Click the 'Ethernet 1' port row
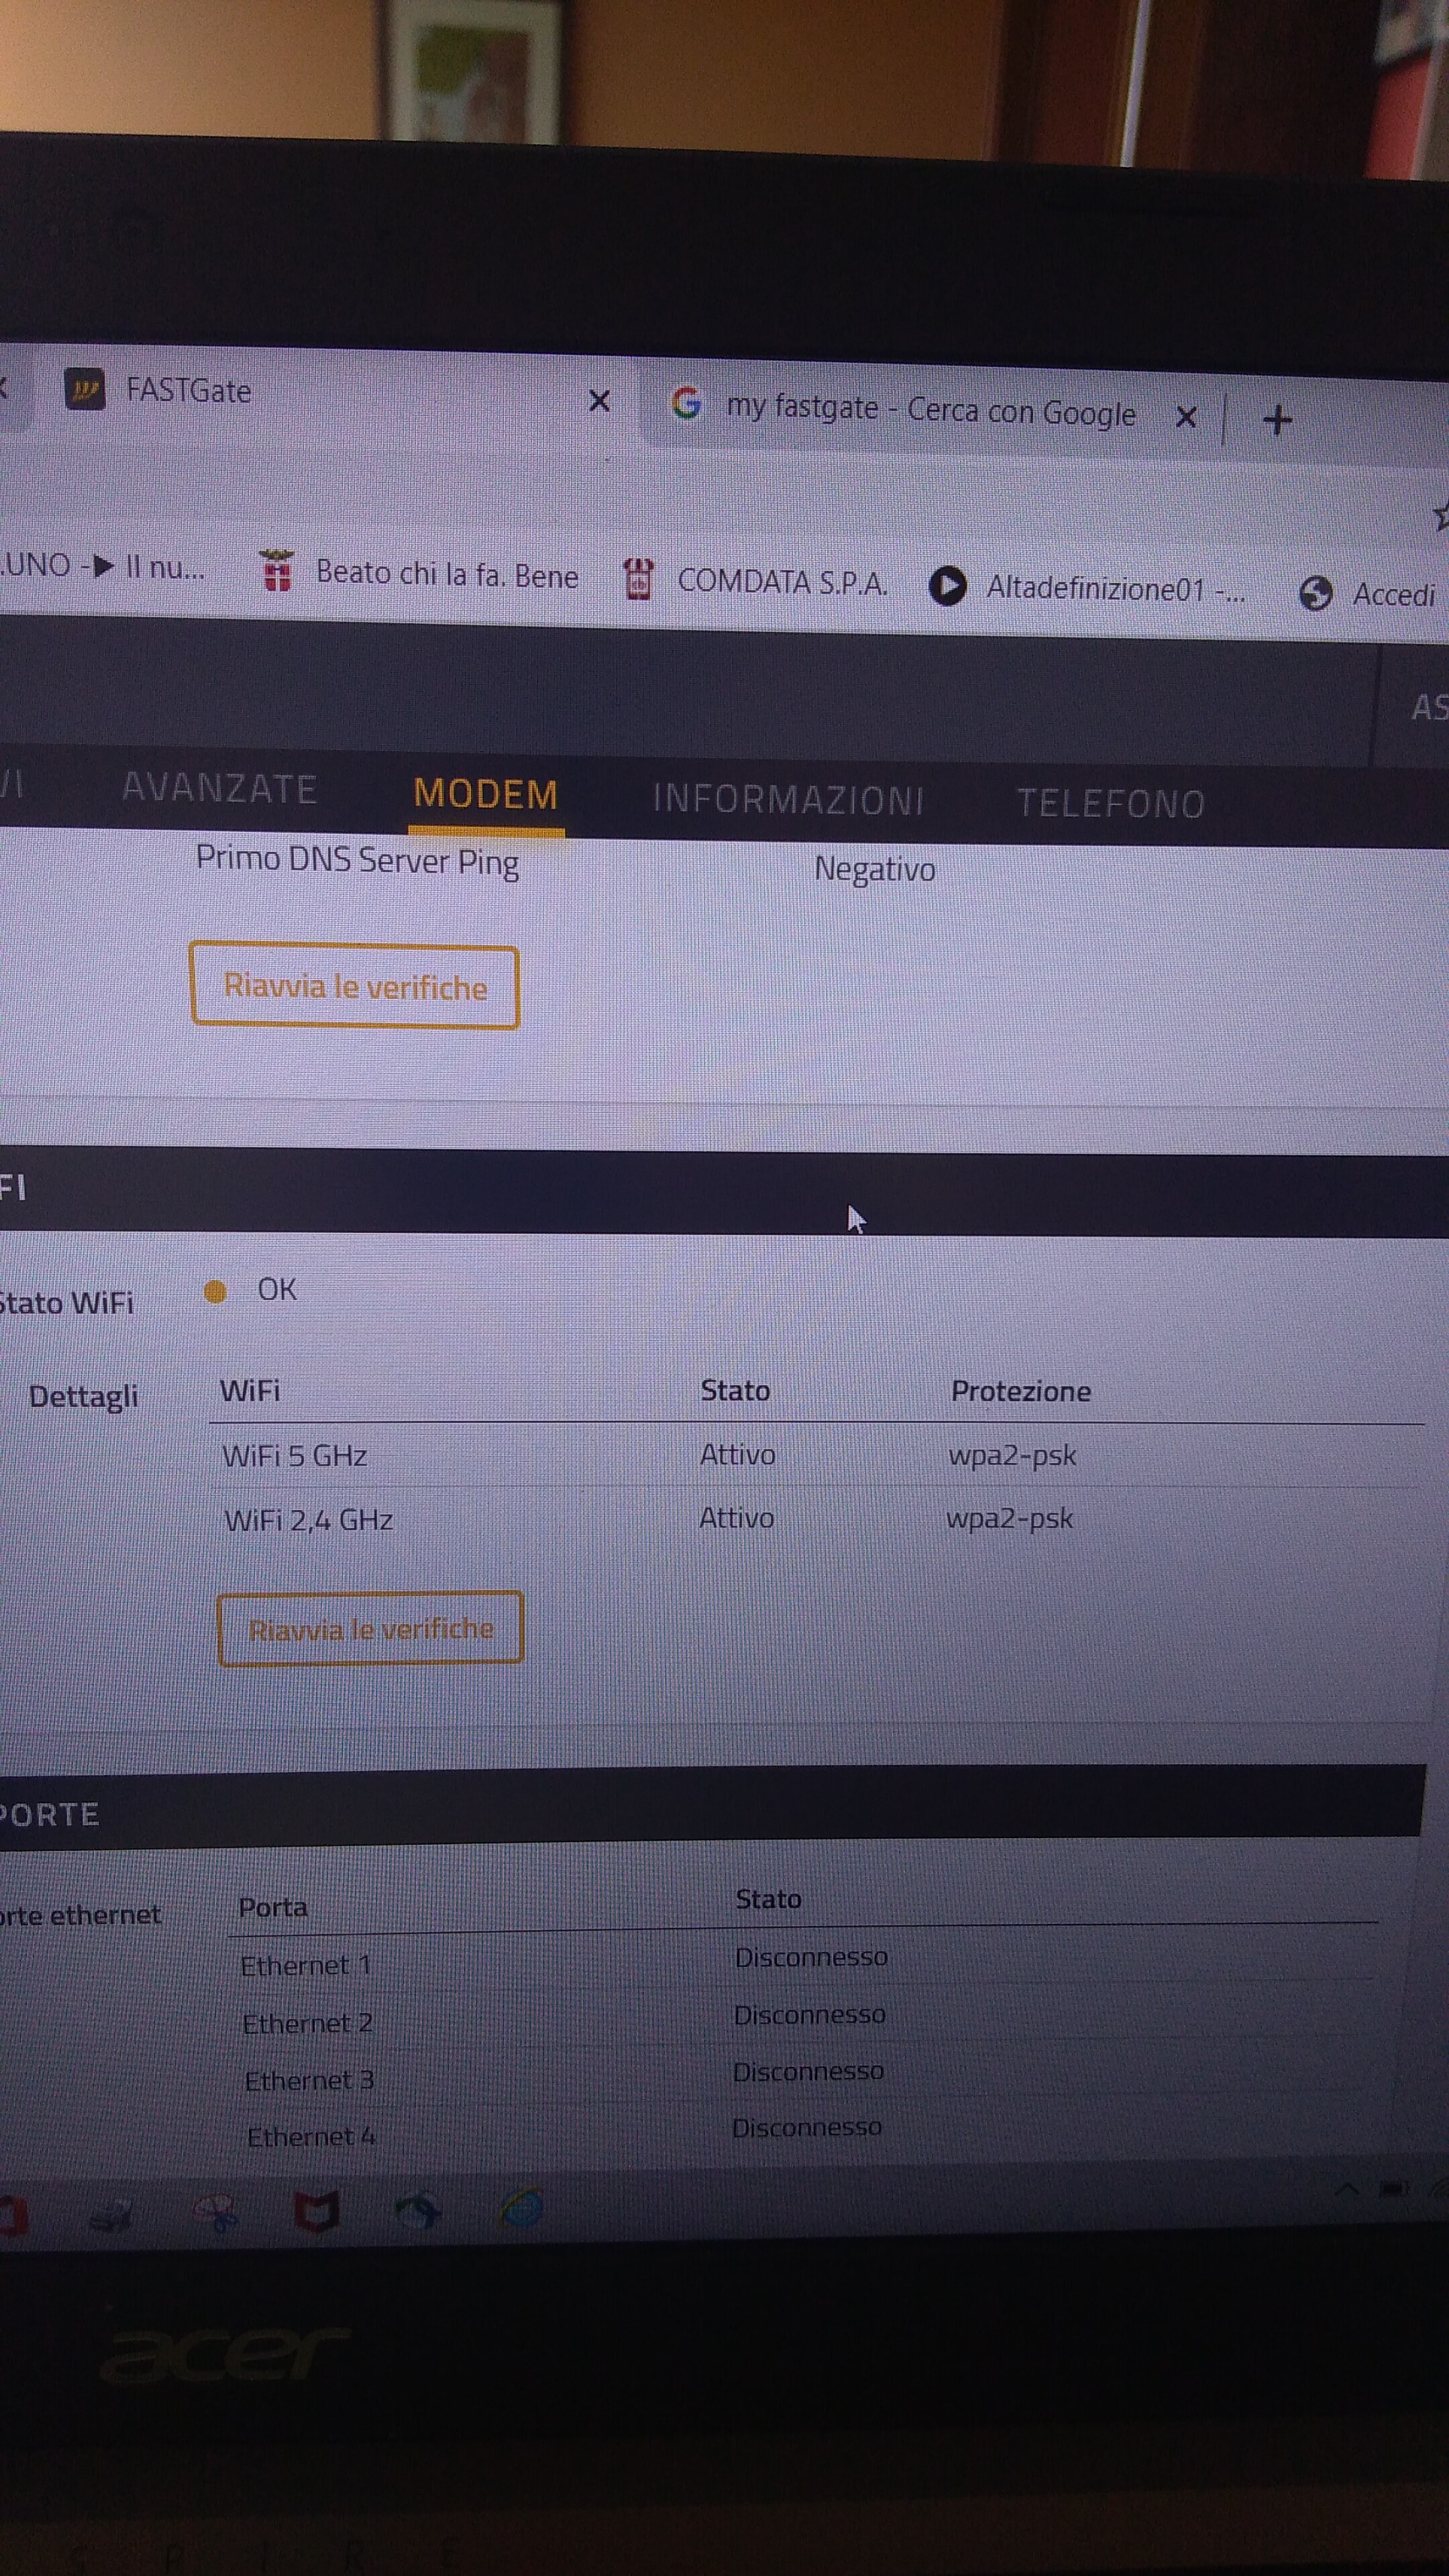This screenshot has height=2576, width=1449. pyautogui.click(x=306, y=1966)
